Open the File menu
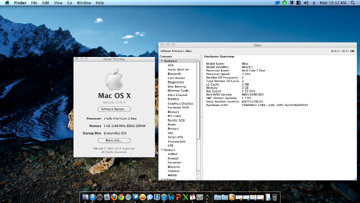The height and width of the screenshot is (203, 360). (34, 3)
